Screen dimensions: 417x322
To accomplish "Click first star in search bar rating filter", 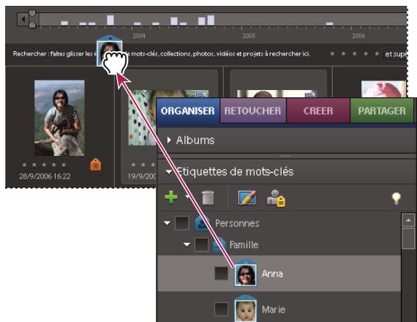I will click(332, 53).
